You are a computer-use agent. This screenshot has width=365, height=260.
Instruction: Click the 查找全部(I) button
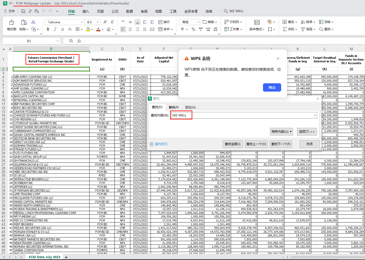pyautogui.click(x=233, y=144)
